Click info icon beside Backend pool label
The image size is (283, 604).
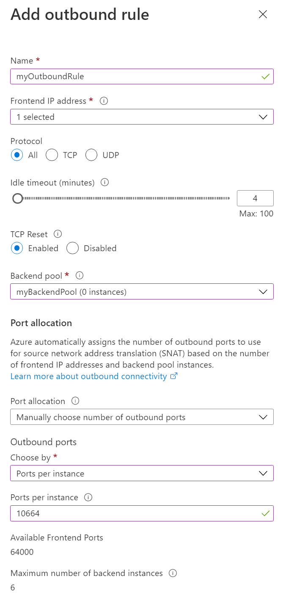click(79, 276)
